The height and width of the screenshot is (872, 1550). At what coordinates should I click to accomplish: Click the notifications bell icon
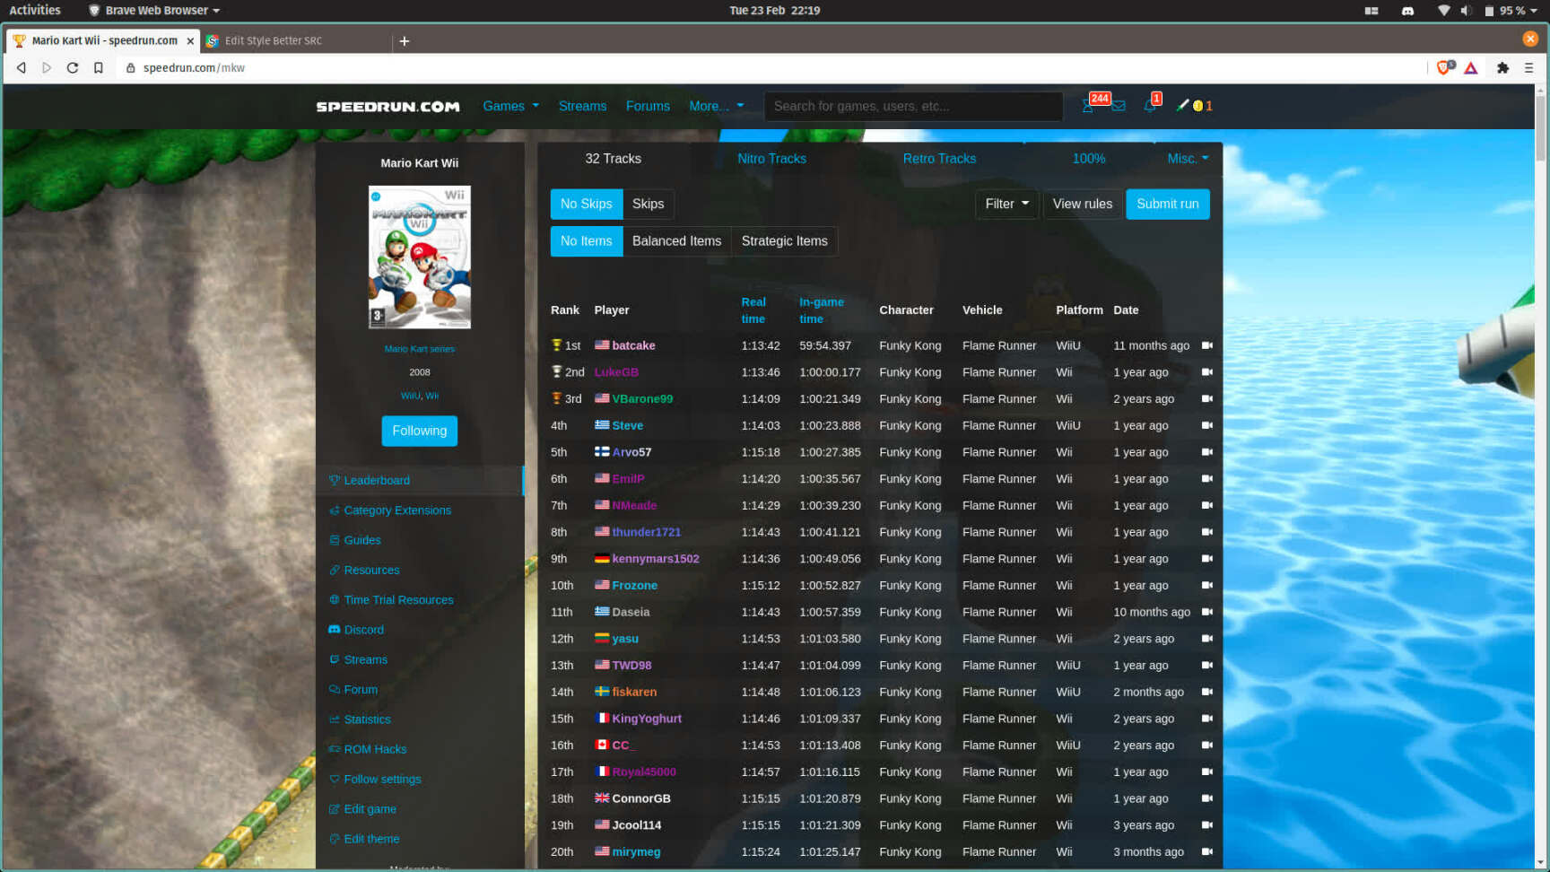[x=1151, y=106]
